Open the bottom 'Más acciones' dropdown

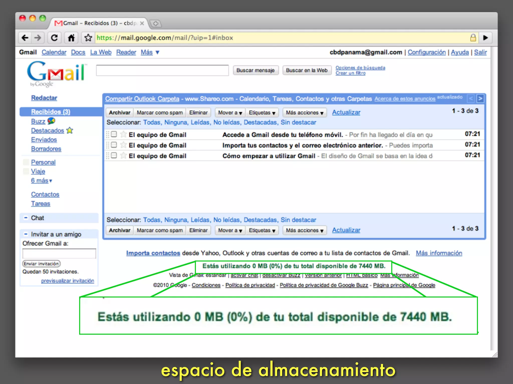[x=305, y=230]
